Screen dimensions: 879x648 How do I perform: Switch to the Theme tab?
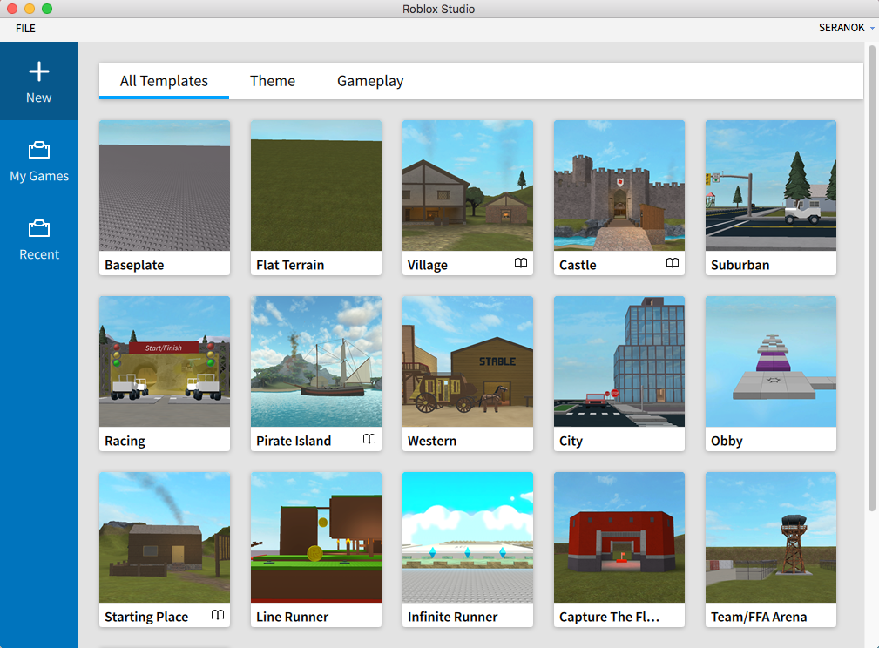(272, 80)
